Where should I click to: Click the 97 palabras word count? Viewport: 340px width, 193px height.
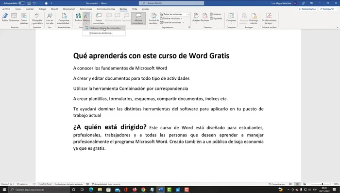(x=22, y=184)
